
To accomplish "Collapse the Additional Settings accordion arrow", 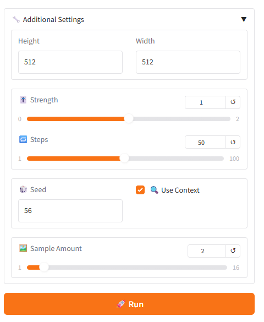I will point(244,19).
